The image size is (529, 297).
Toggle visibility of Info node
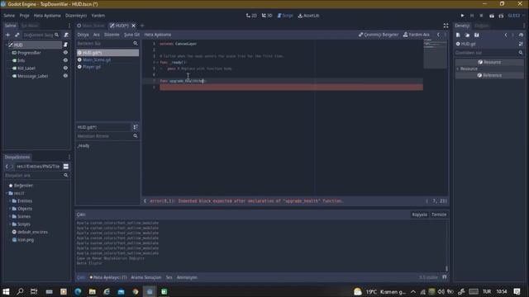click(65, 60)
